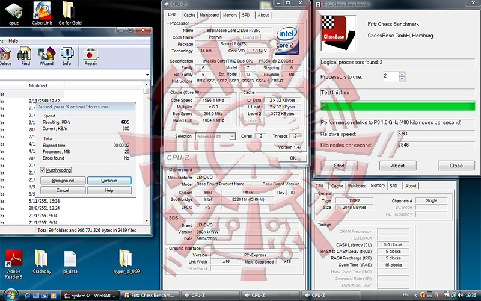
Task: Click the Close button in Fritz Chess Benchmark
Action: 456,166
